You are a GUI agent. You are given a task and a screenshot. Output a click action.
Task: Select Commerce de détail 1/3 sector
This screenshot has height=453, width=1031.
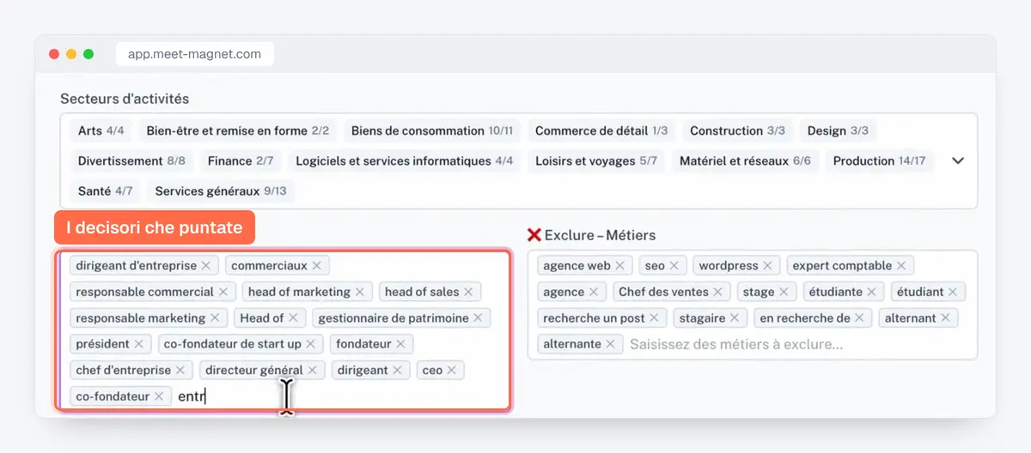[601, 131]
